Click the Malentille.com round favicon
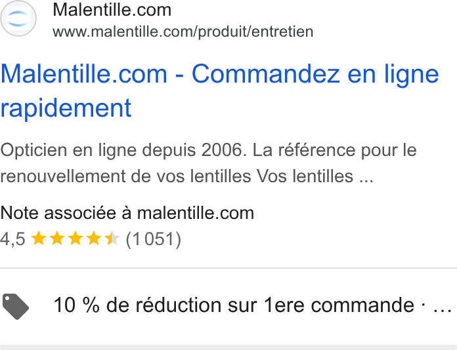 pyautogui.click(x=18, y=18)
